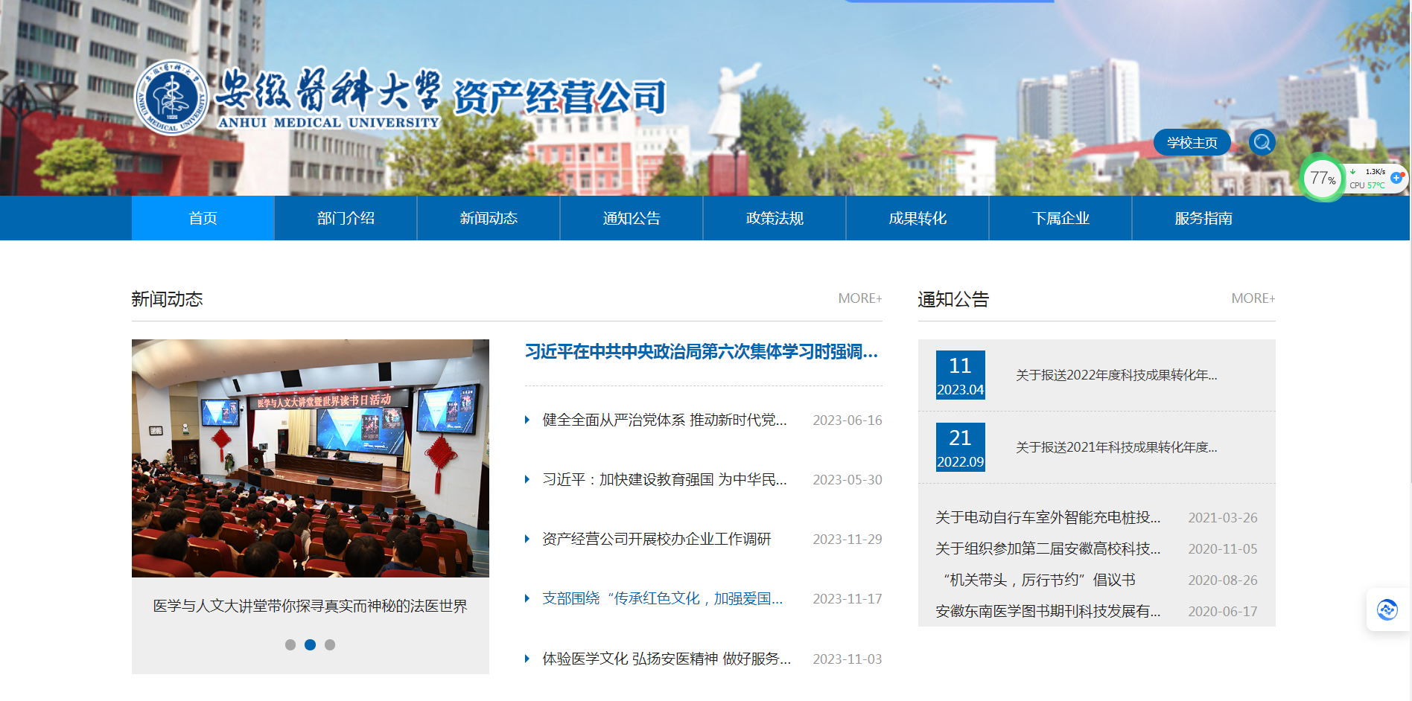Expand 新闻动态 list via MORE+
This screenshot has width=1412, height=701.
point(859,298)
